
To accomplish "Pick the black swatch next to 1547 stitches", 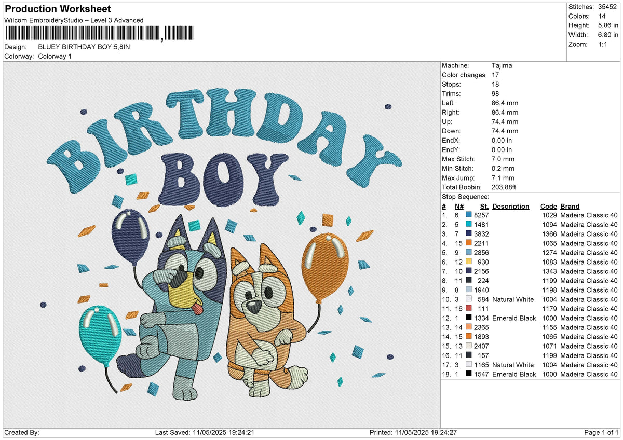I will tap(469, 374).
